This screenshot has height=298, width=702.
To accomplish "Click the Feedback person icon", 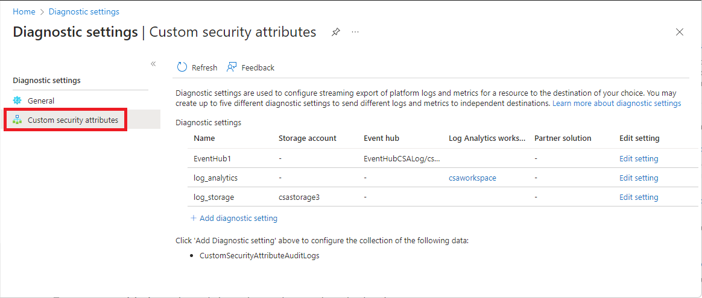I will [x=232, y=67].
